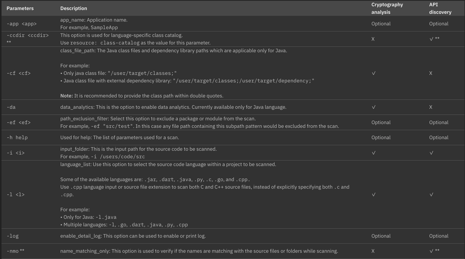This screenshot has height=259, width=465.
Task: Click the -cf row API discovery X mark
Action: pos(431,73)
